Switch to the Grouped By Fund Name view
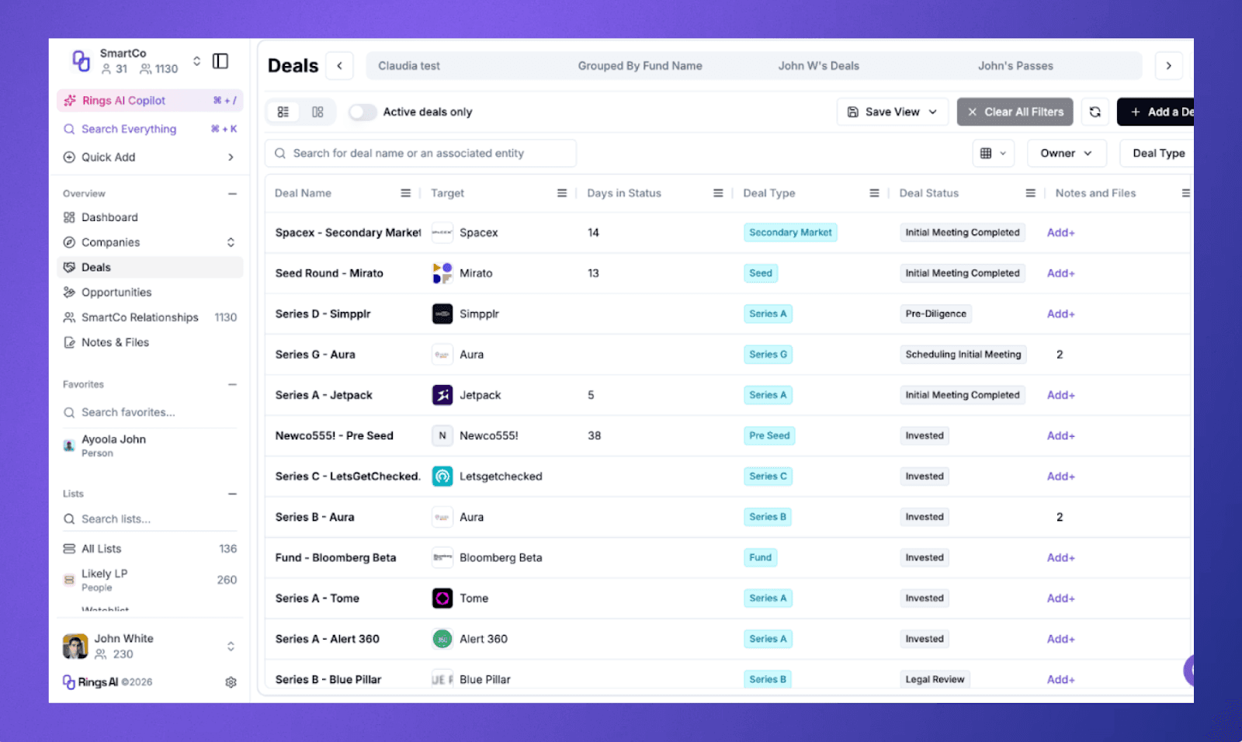This screenshot has width=1242, height=742. coord(640,66)
